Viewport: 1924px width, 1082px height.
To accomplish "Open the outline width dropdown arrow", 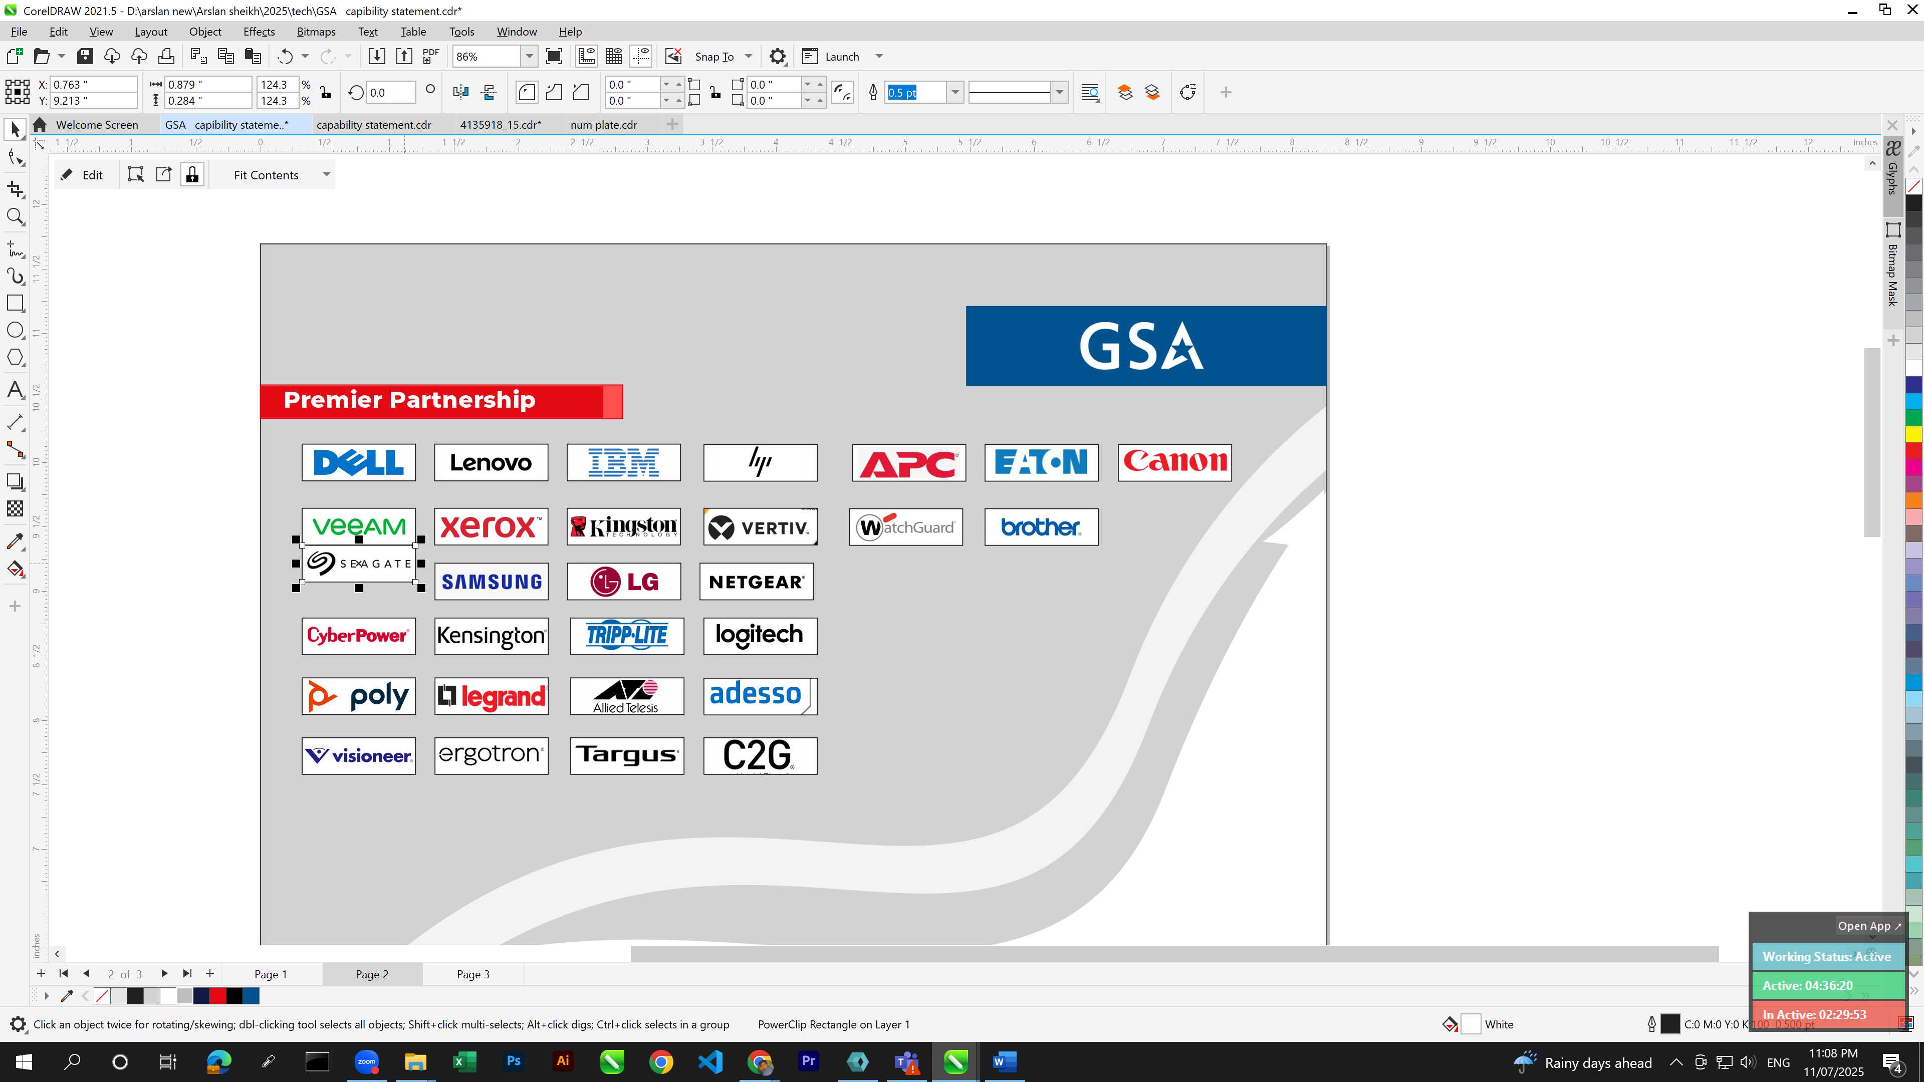I will point(954,93).
